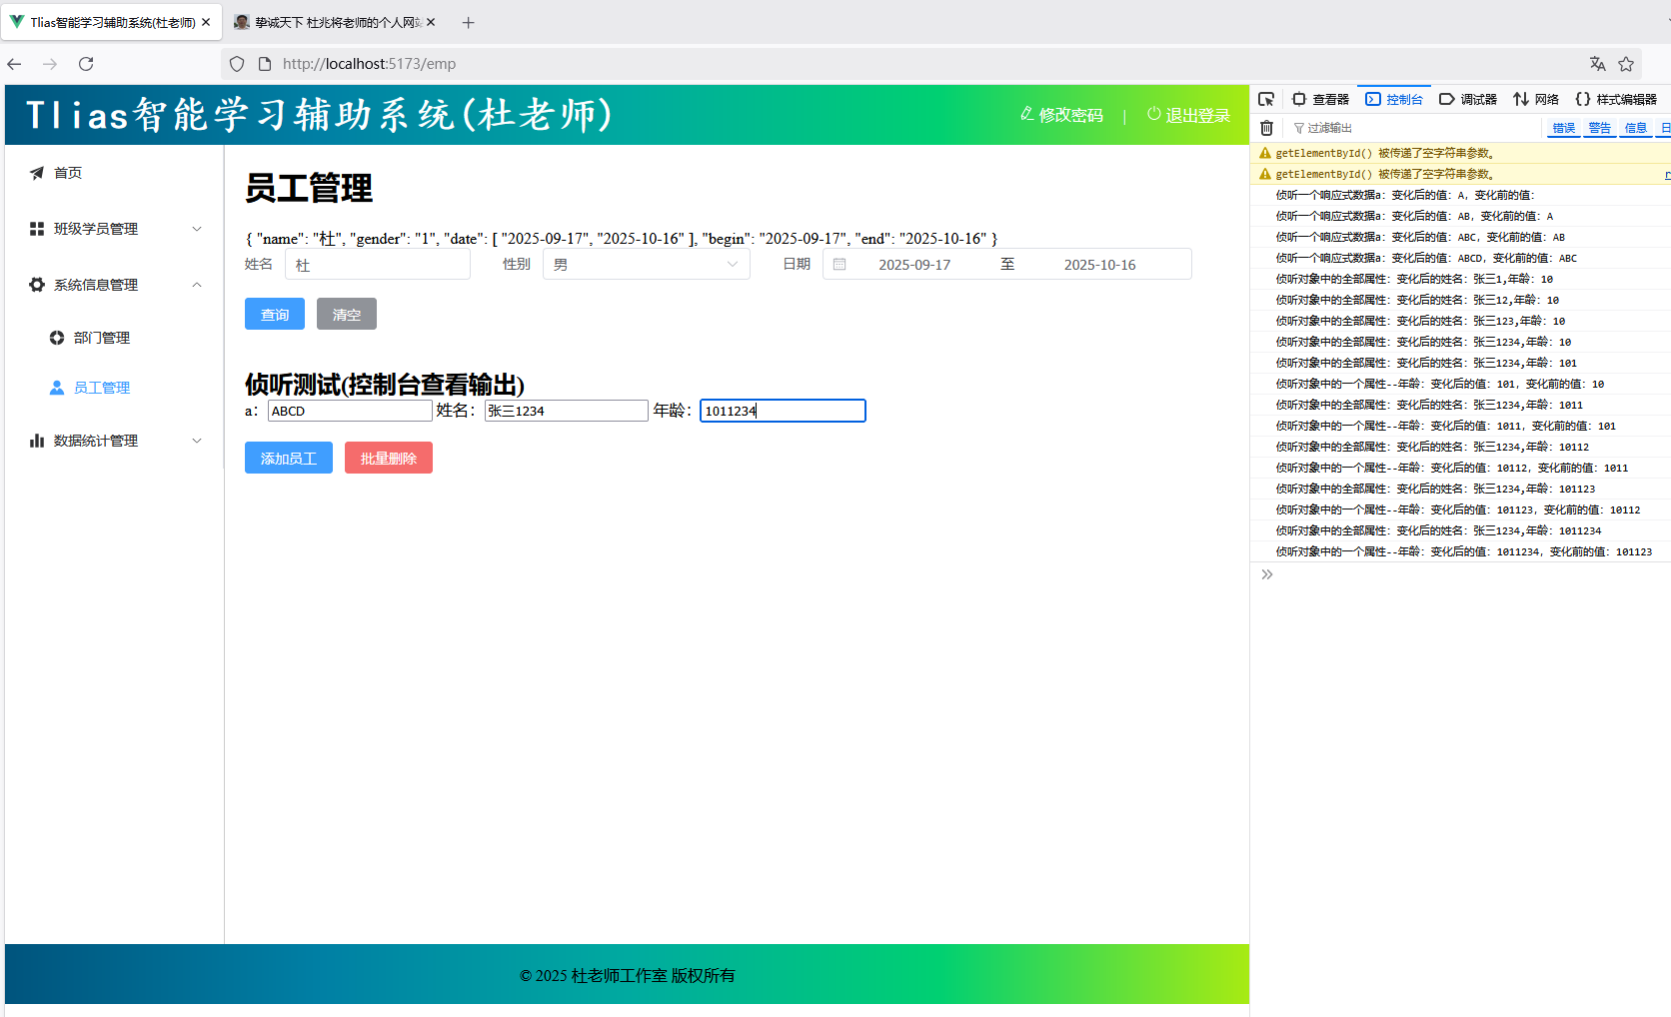The height and width of the screenshot is (1017, 1671).
Task: Click the element picker icon in devtools
Action: 1266,99
